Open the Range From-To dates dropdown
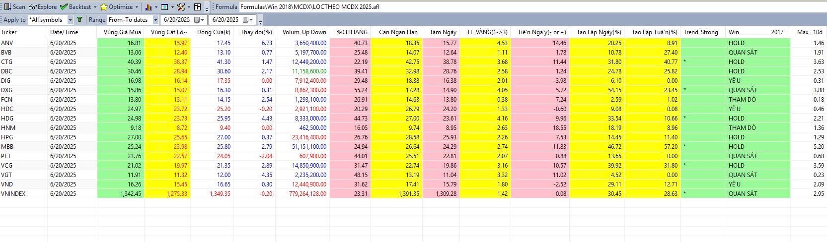 click(x=155, y=20)
